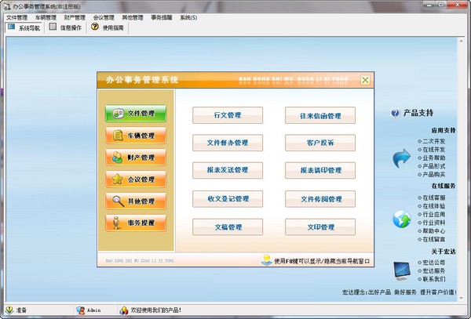The image size is (471, 319).
Task: Open the 事务提醒 menu in the menu bar
Action: [162, 18]
